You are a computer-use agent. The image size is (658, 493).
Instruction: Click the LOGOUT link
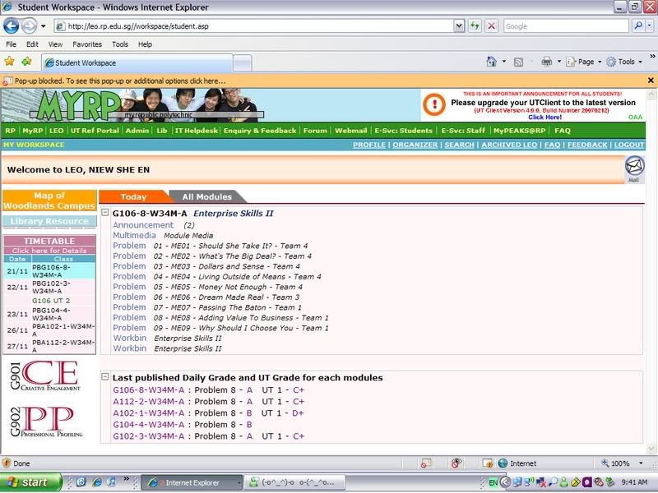[628, 145]
